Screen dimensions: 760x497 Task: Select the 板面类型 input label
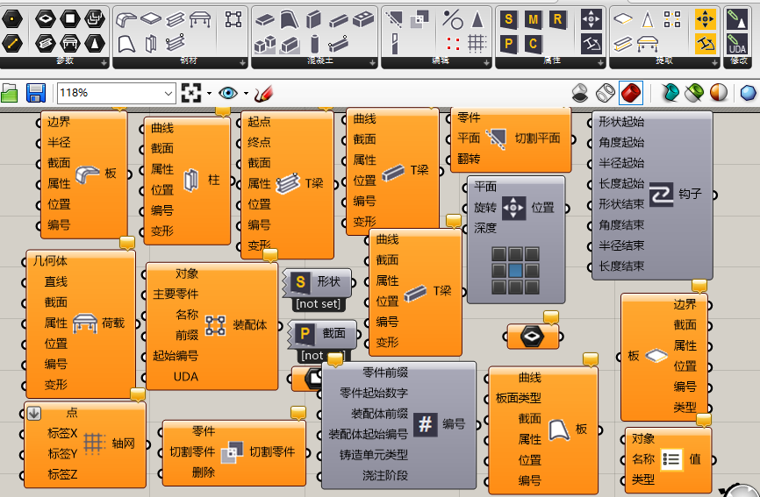tap(518, 398)
